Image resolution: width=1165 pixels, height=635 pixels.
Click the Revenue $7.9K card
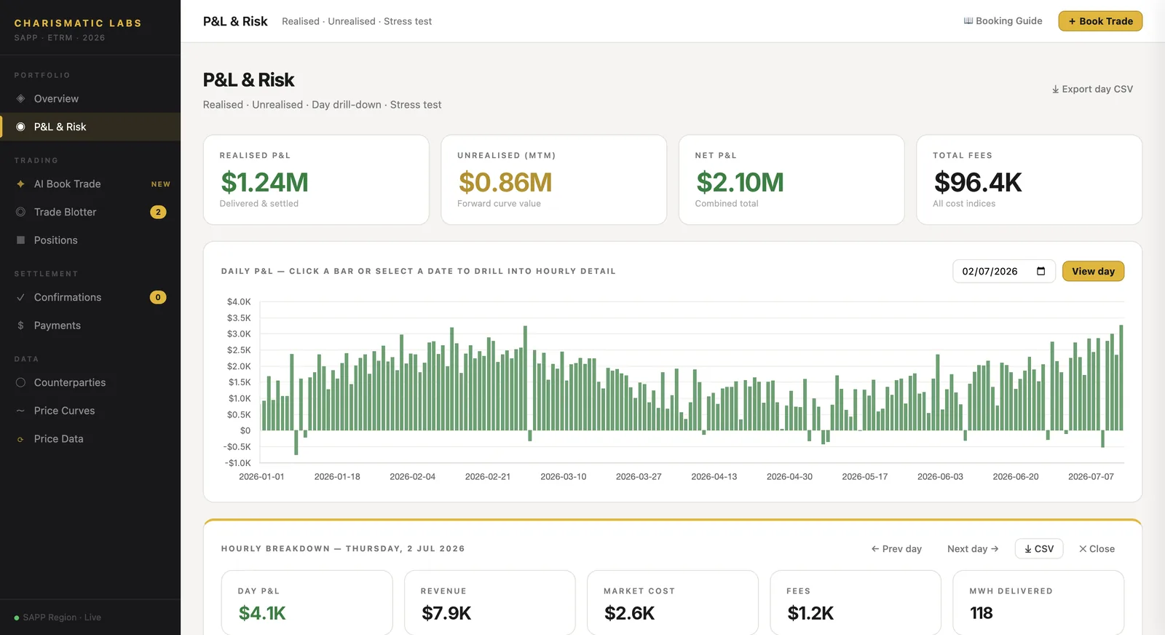pyautogui.click(x=490, y=602)
